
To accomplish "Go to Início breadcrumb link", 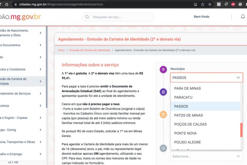I will pos(61,50).
